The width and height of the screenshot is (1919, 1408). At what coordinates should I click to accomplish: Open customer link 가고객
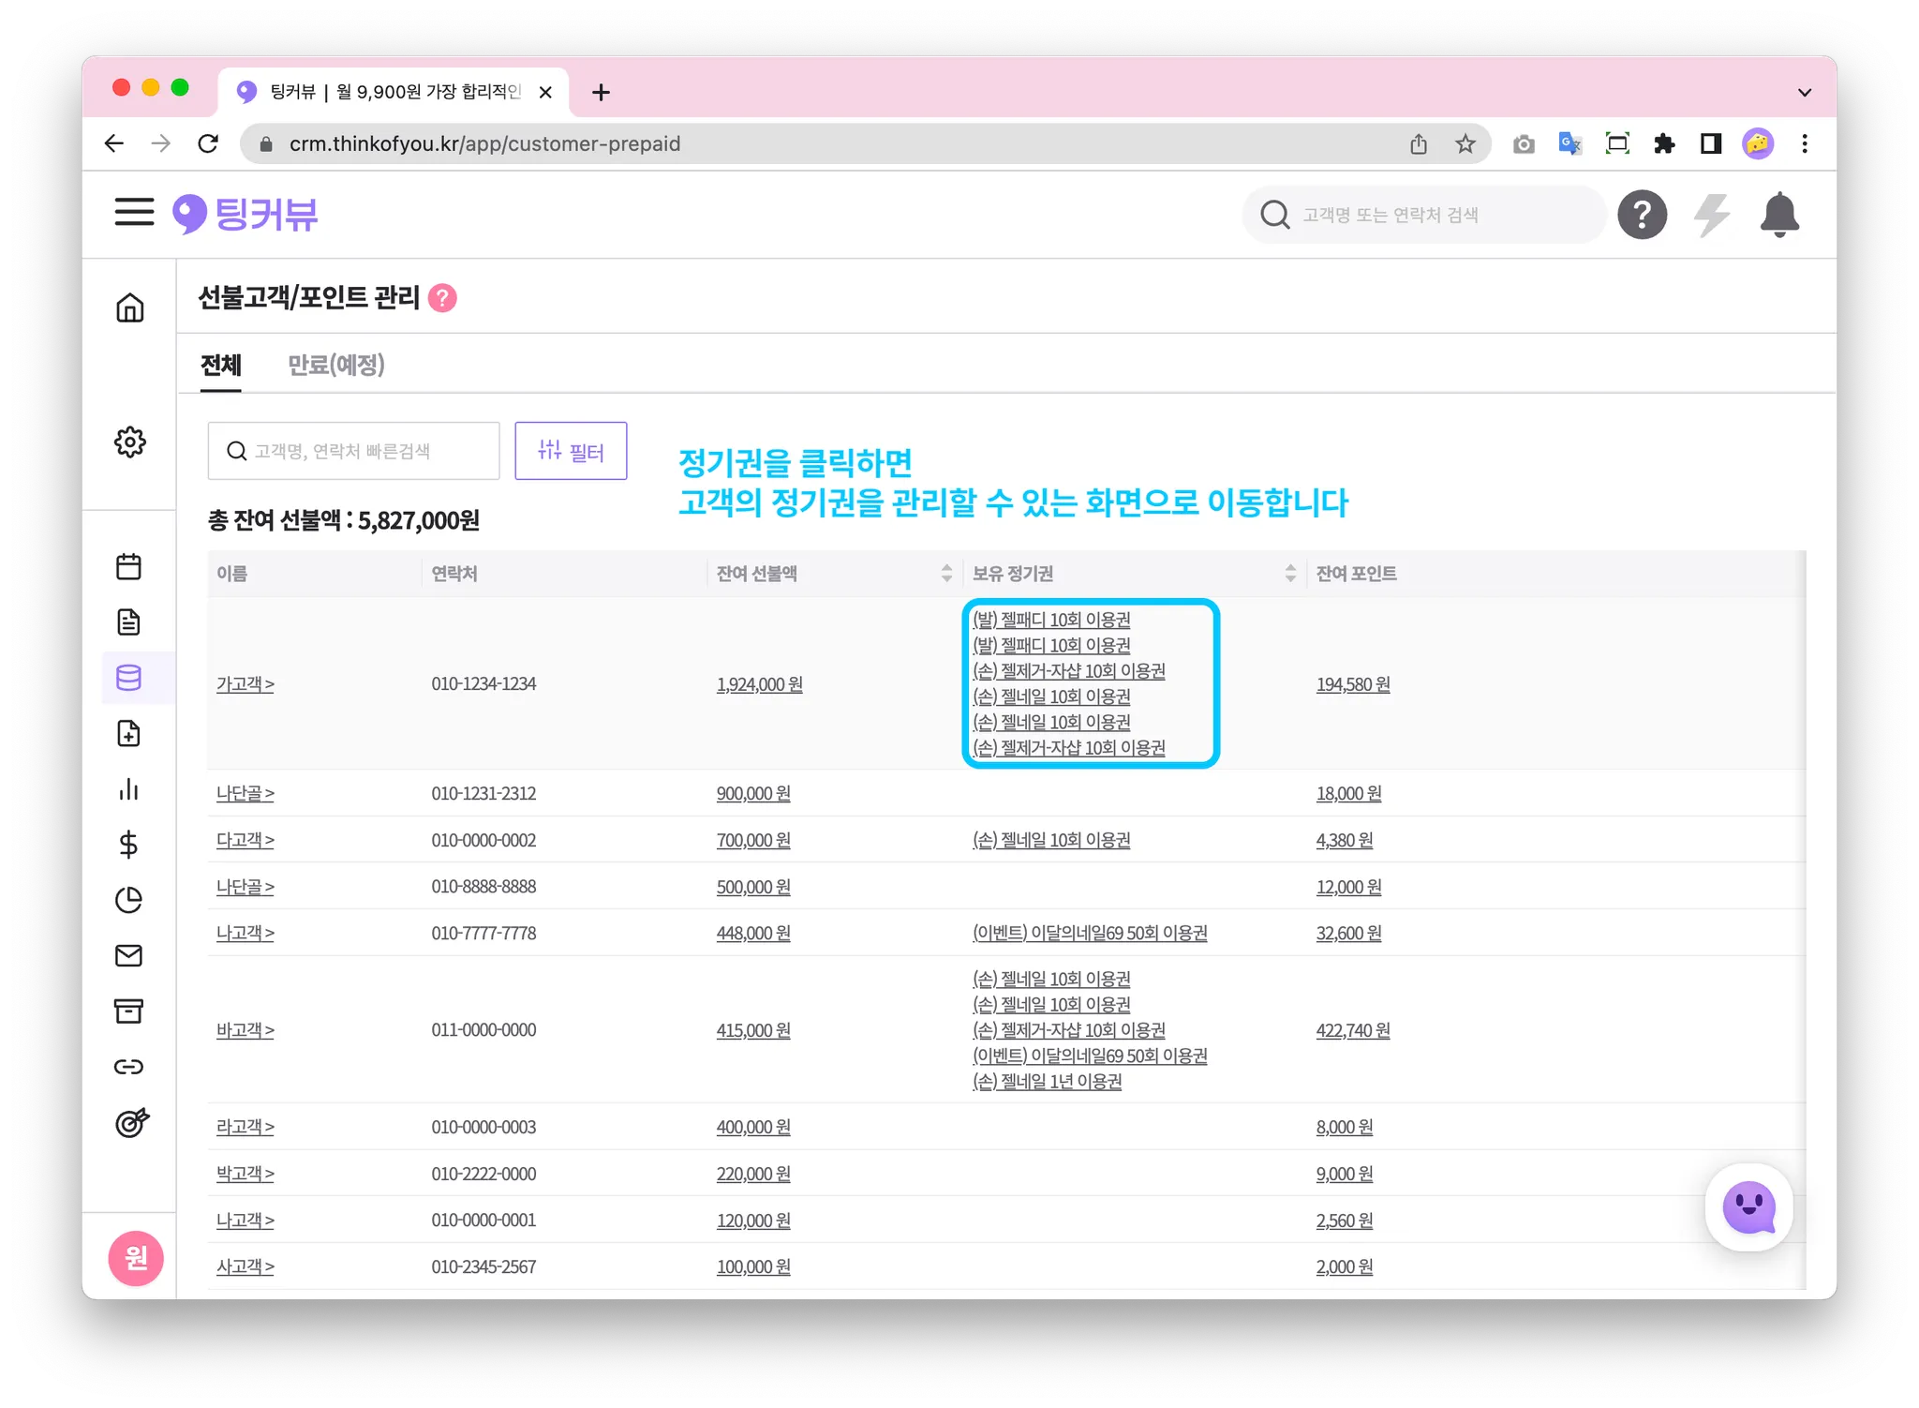click(245, 684)
